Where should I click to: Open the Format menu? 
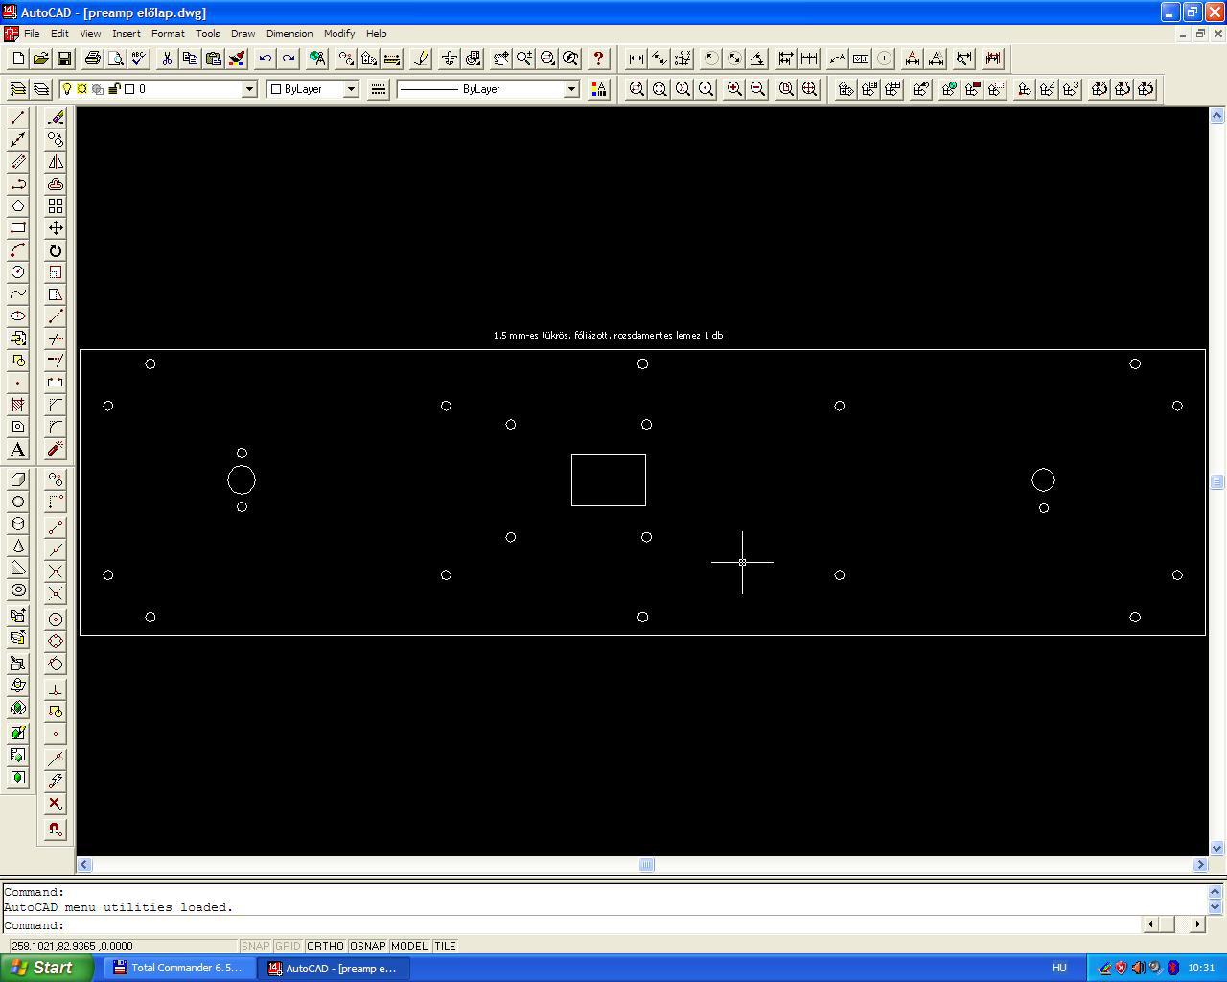pos(168,34)
